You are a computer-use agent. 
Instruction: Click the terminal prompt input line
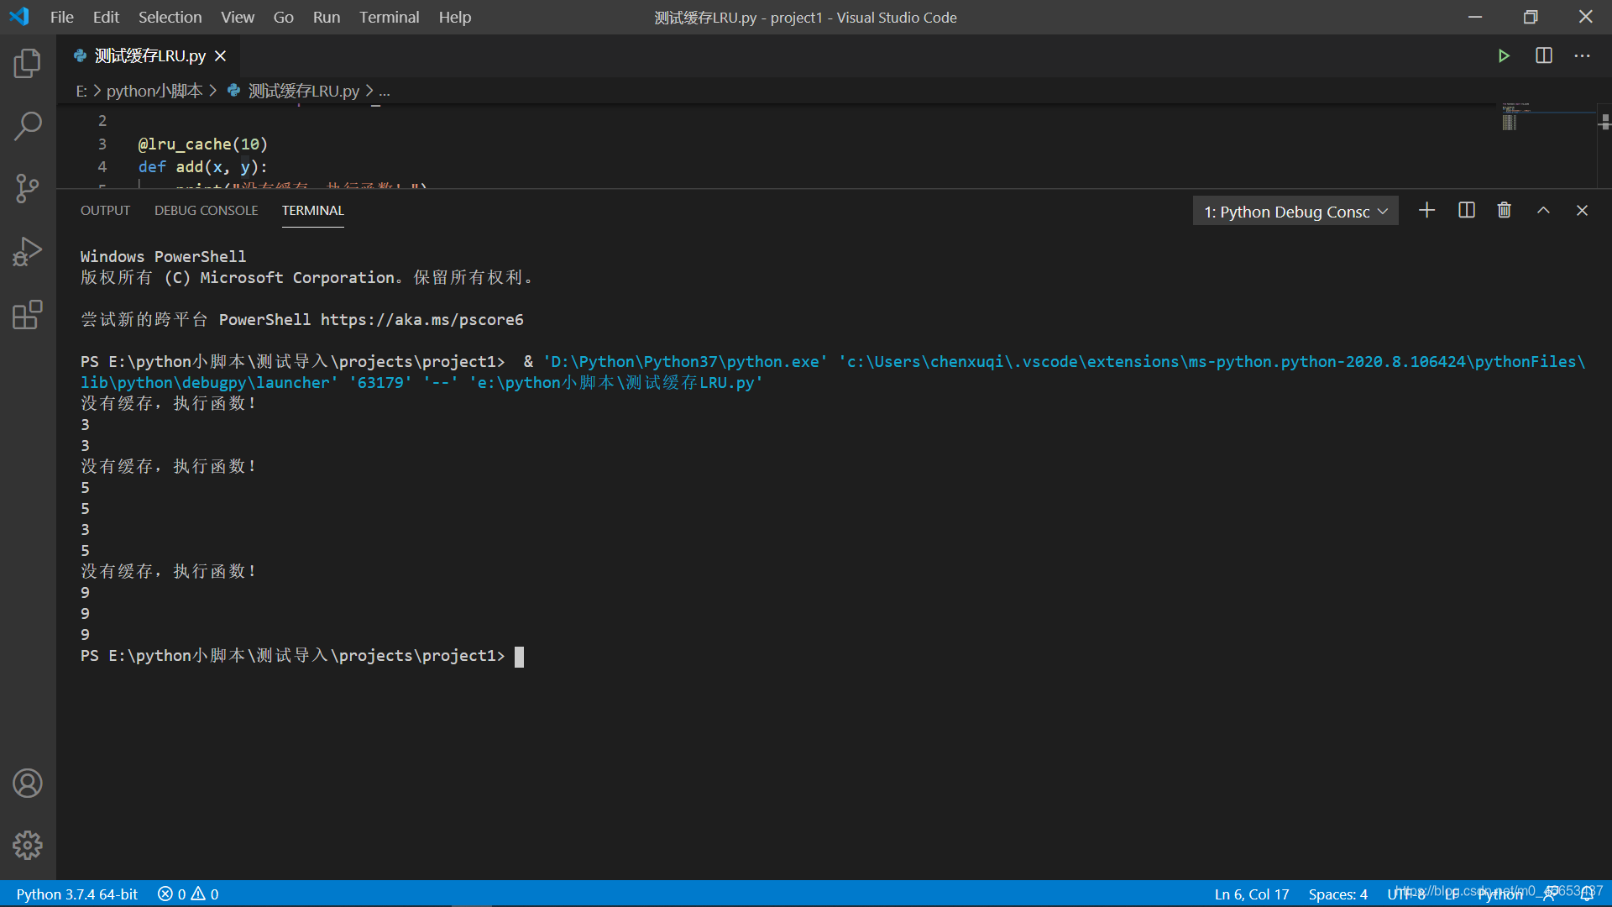click(302, 656)
